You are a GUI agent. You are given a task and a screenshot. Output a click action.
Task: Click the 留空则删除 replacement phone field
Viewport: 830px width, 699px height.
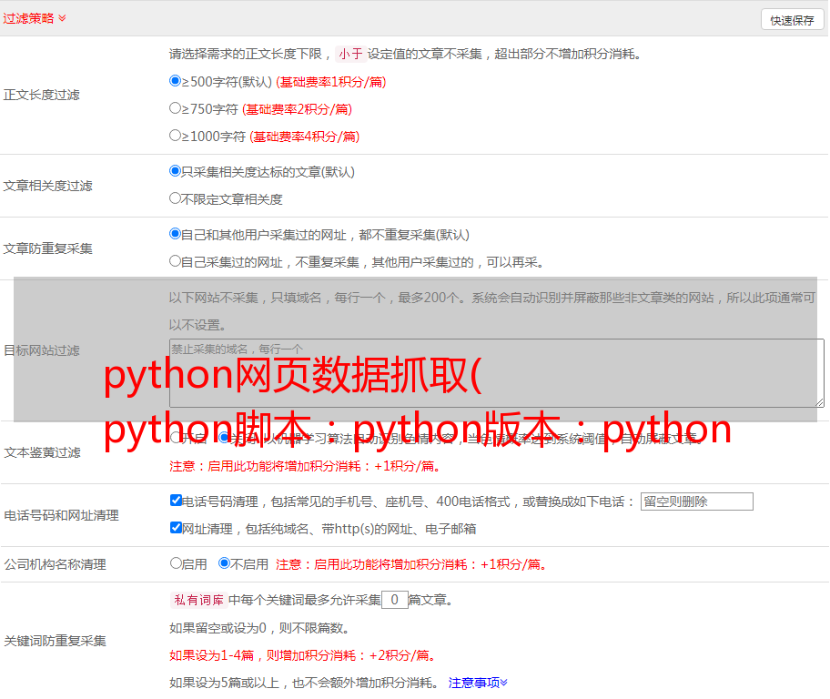click(x=696, y=501)
